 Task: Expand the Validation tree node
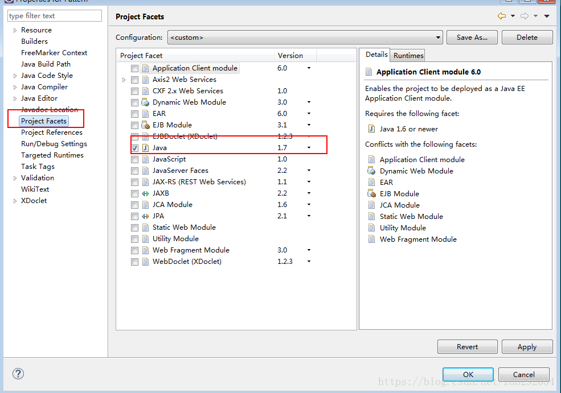pyautogui.click(x=15, y=178)
